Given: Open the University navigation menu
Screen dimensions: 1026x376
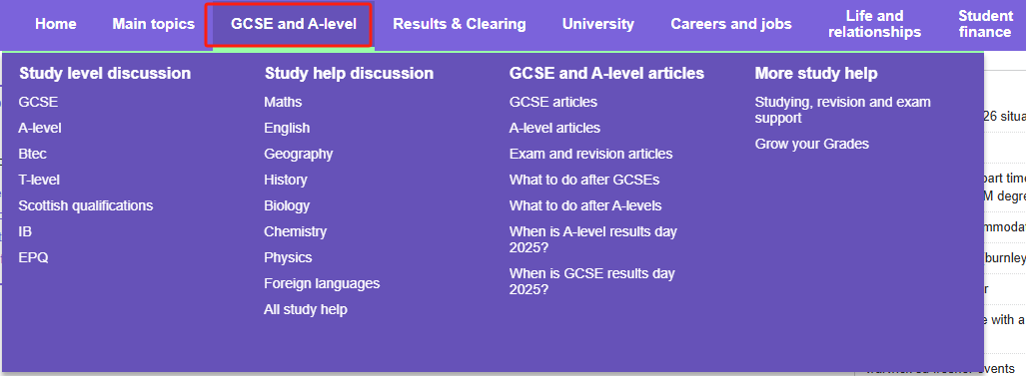Looking at the screenshot, I should pyautogui.click(x=598, y=24).
